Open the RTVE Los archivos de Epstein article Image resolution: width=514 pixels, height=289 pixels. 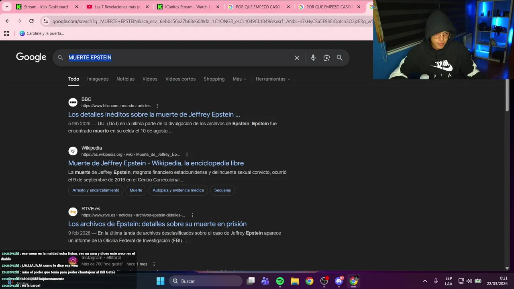point(157,224)
